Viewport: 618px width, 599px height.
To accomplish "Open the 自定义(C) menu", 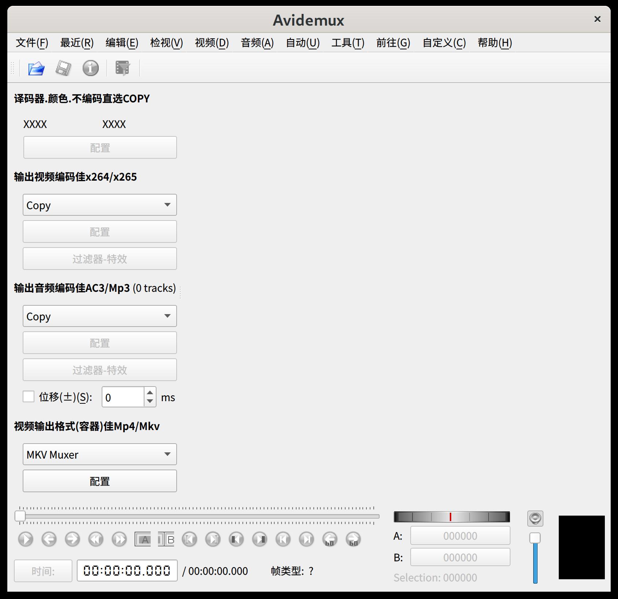I will click(x=444, y=43).
